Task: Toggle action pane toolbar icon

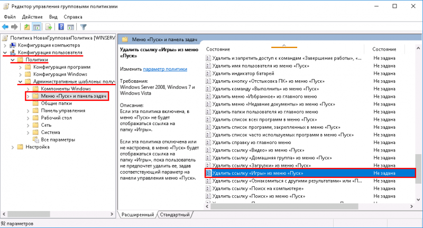Action: (x=70, y=27)
